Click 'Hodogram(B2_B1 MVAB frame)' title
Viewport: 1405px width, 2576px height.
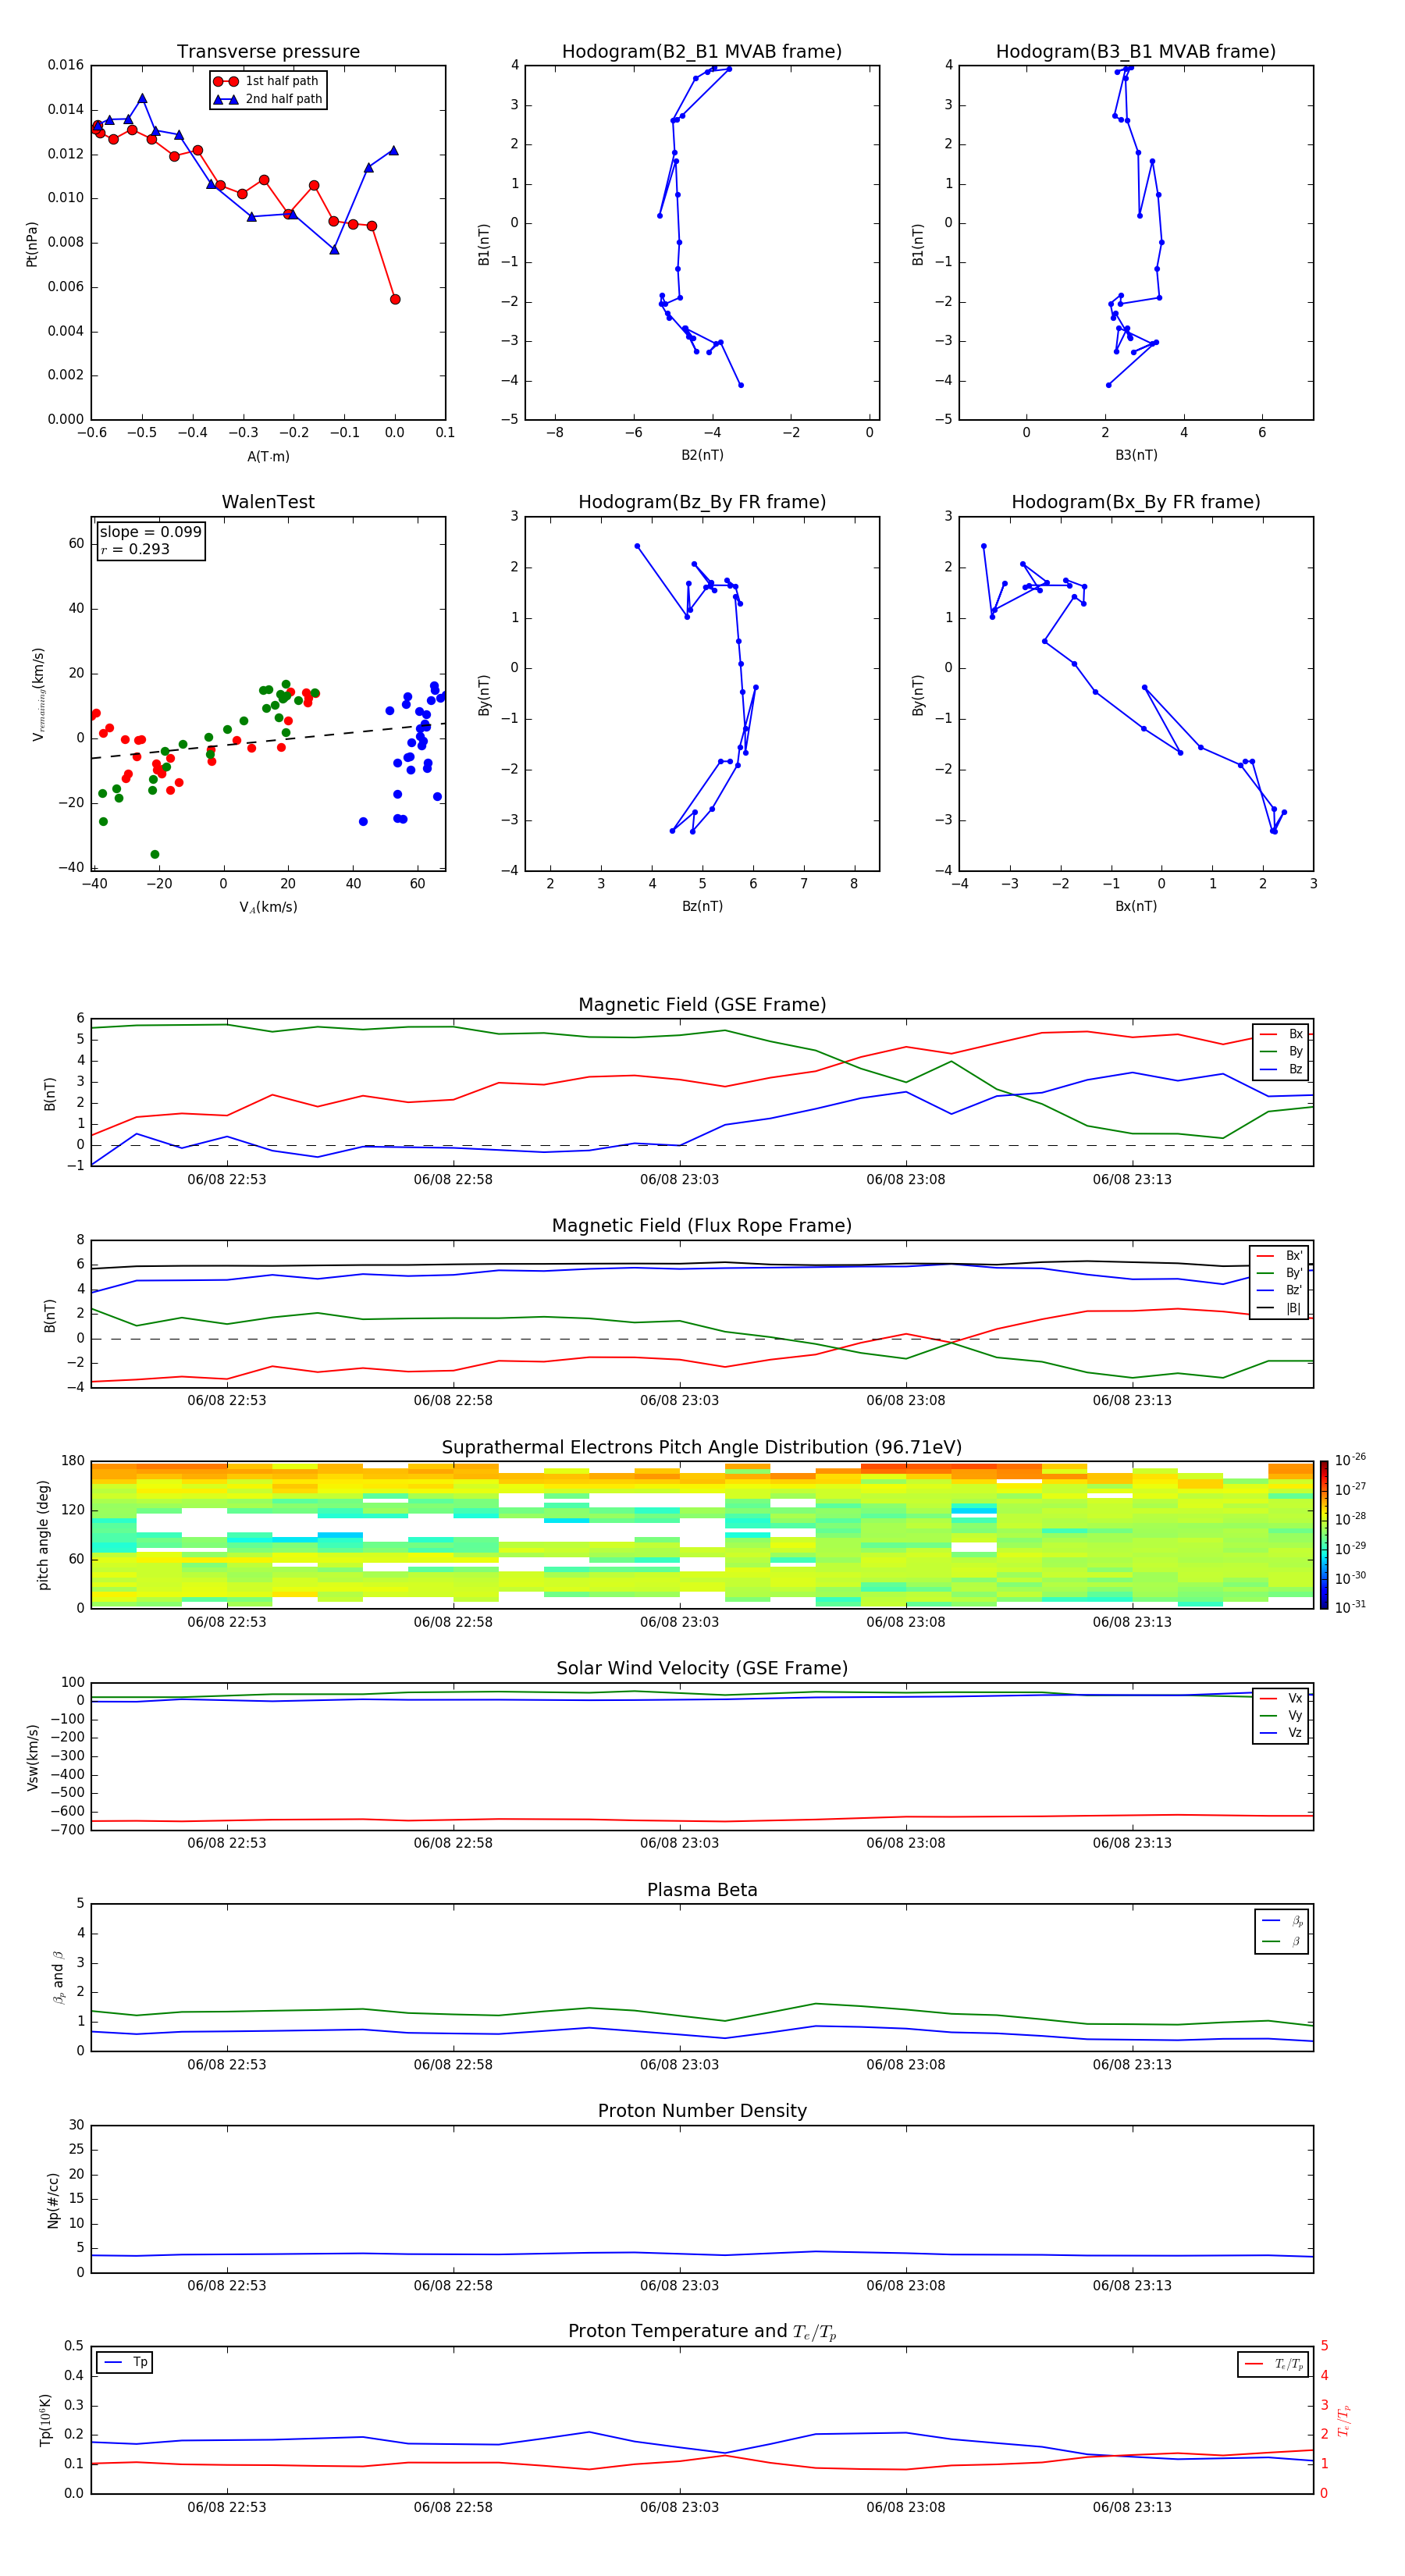(x=702, y=51)
